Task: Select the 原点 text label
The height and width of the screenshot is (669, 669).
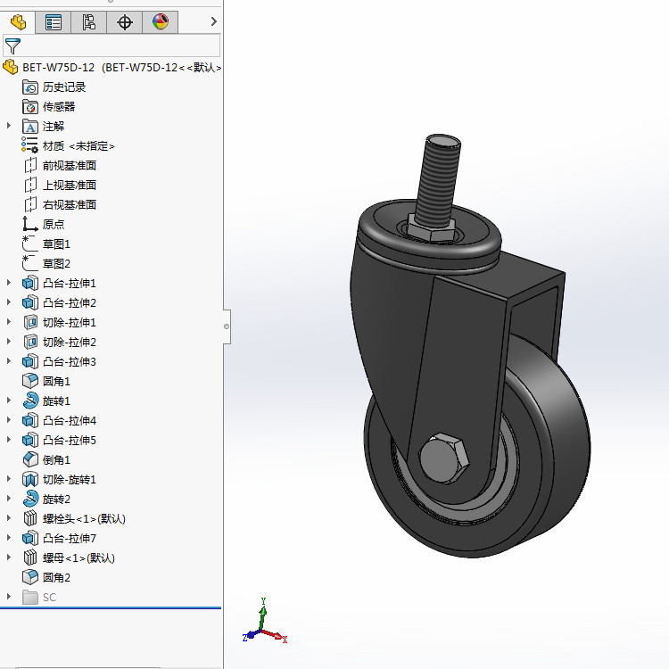Action: 54,225
